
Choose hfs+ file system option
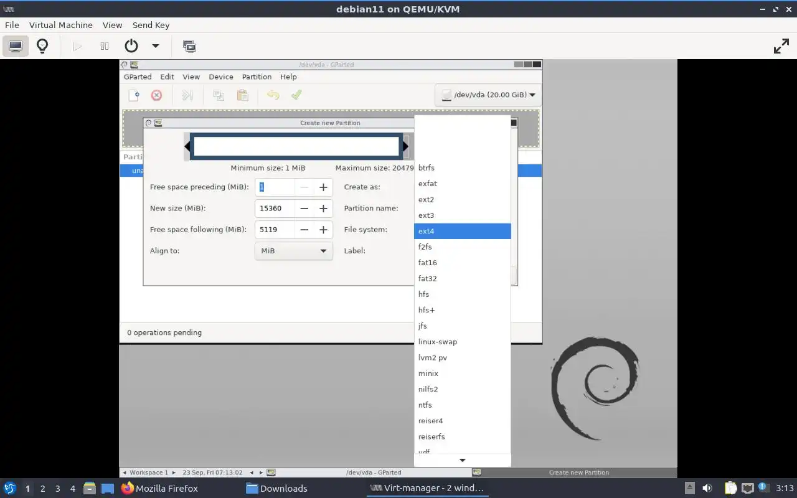pyautogui.click(x=463, y=310)
